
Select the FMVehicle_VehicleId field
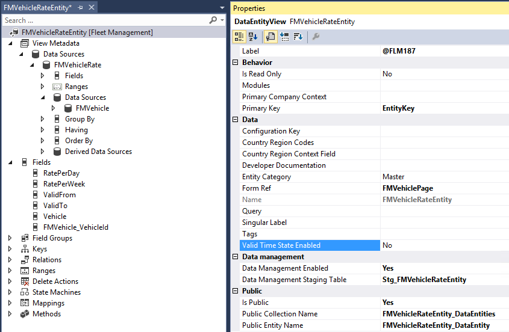(76, 227)
